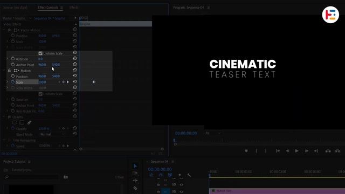This screenshot has width=345, height=194.
Task: Reset the Motion Scale parameter
Action: pyautogui.click(x=75, y=81)
